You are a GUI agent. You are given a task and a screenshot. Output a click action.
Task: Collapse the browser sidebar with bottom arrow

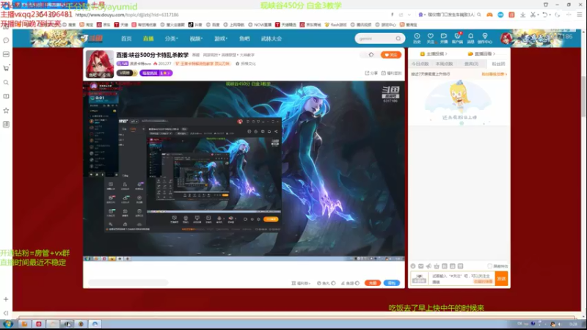pyautogui.click(x=6, y=313)
